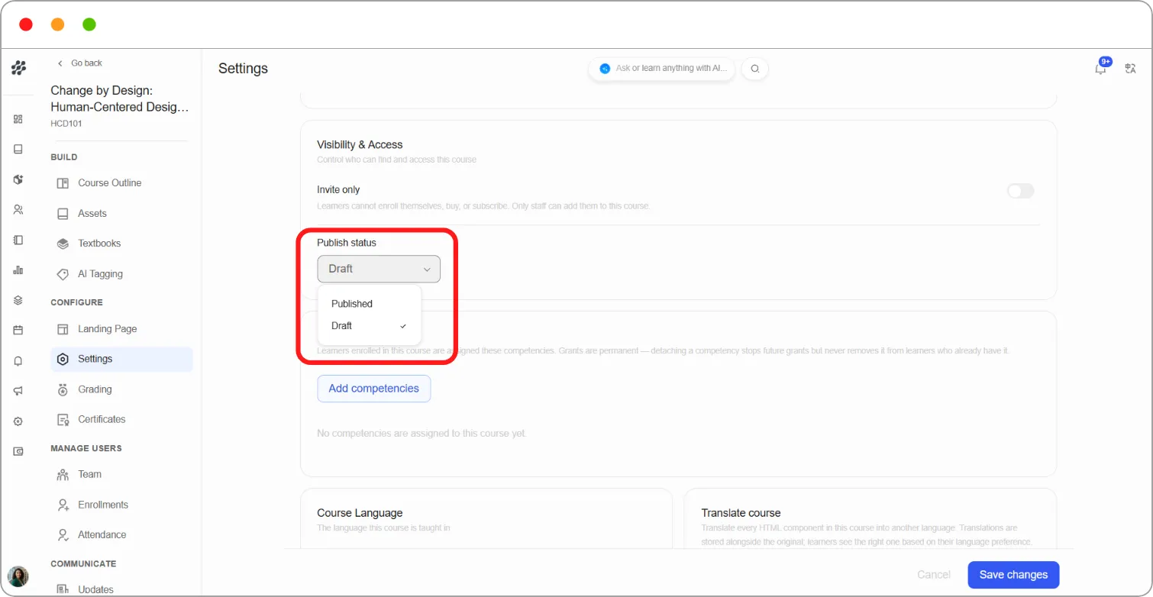The image size is (1153, 597).
Task: Click the Certificates icon
Action: point(63,419)
